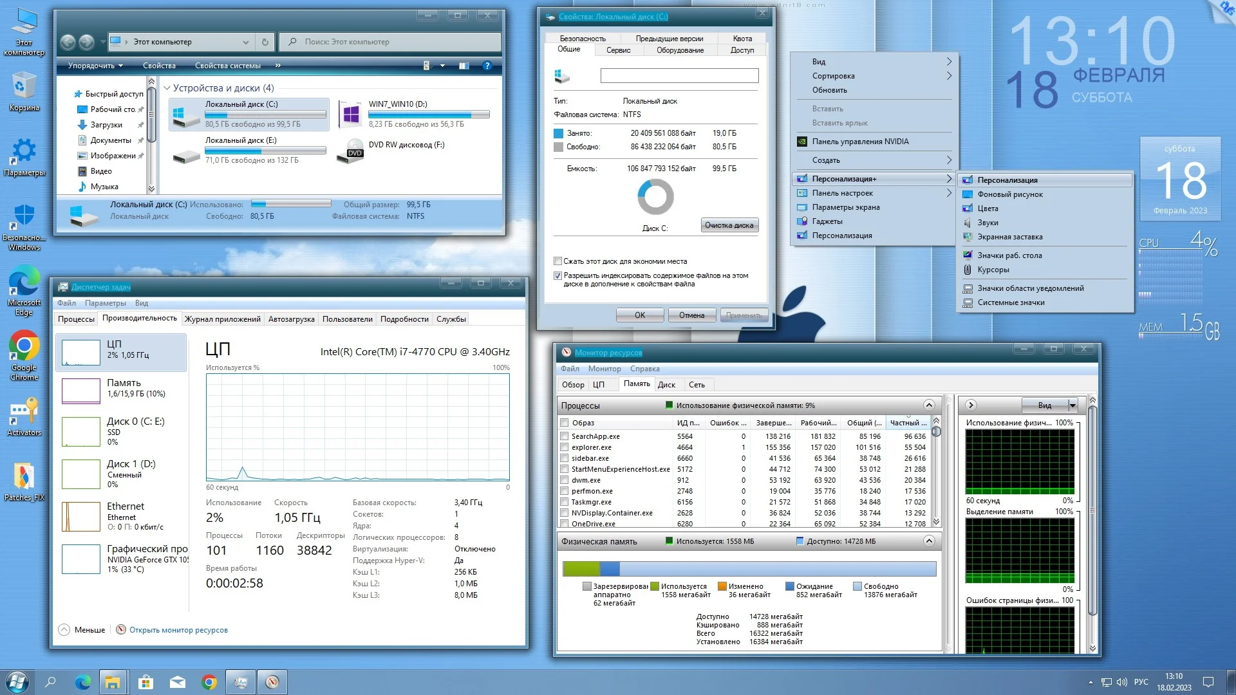The image size is (1236, 695).
Task: Open the Параметры gear desktop icon
Action: point(24,151)
